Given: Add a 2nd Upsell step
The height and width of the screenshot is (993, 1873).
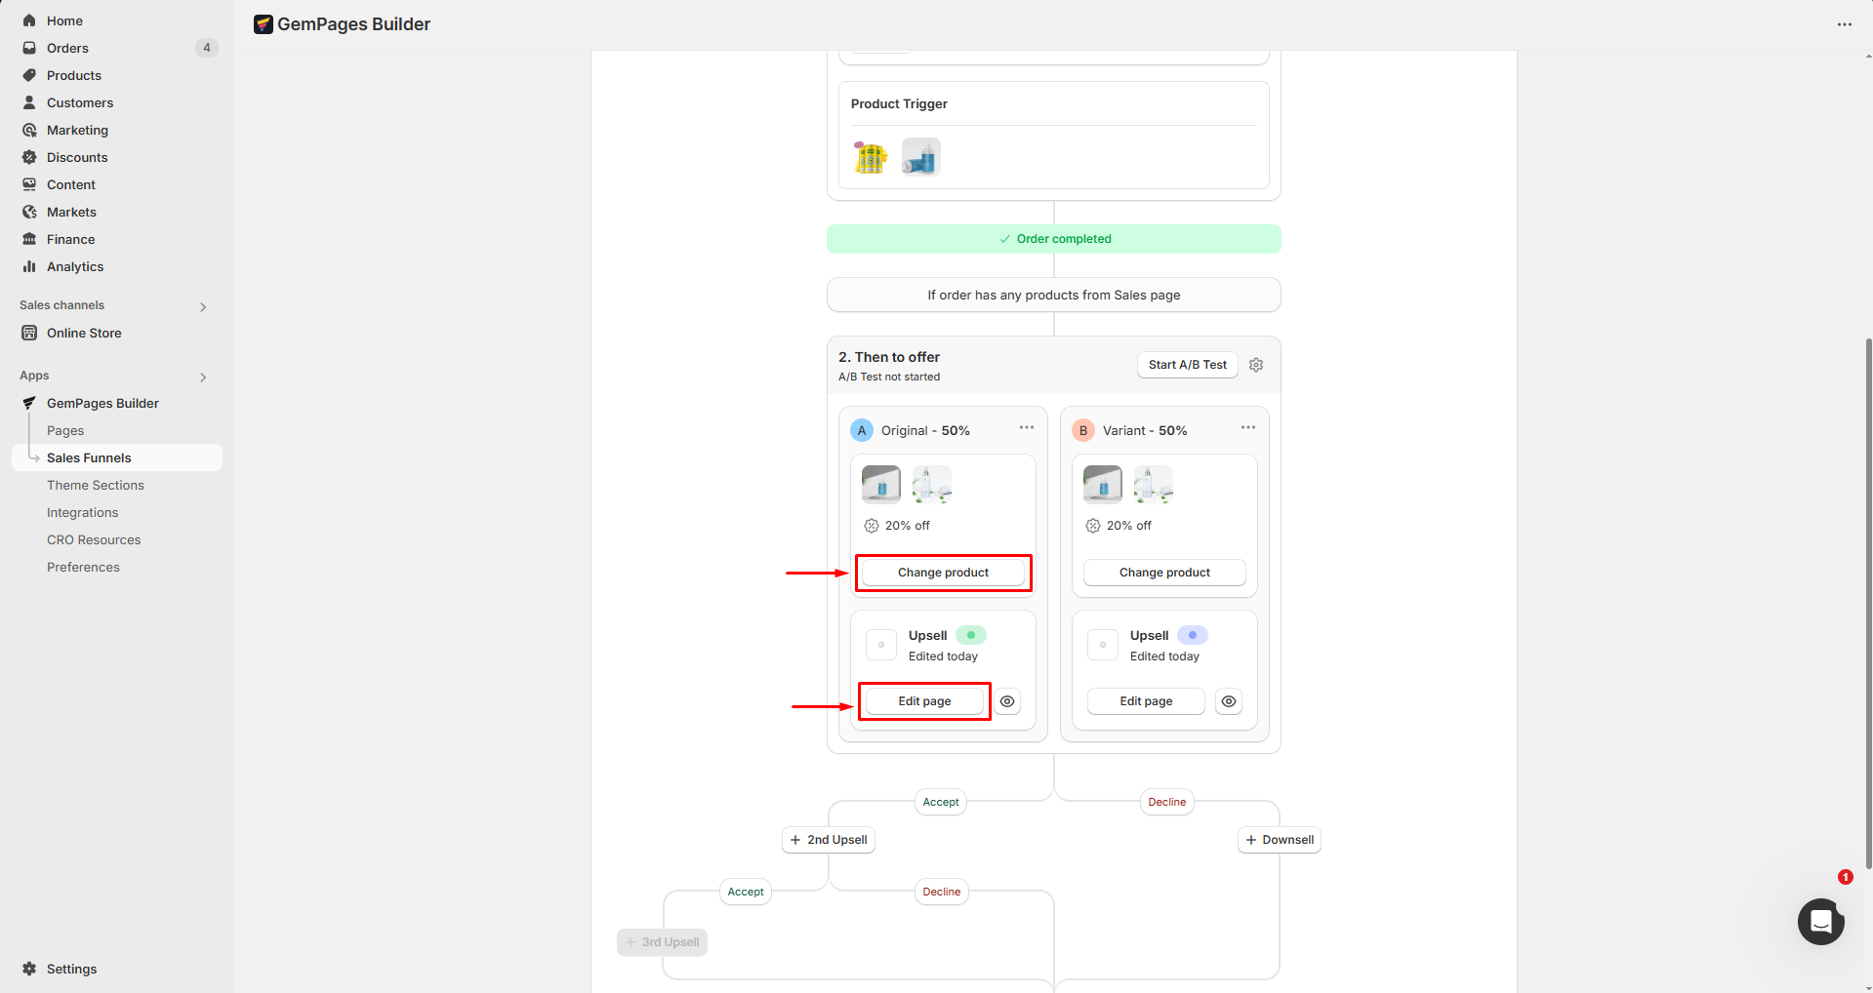Looking at the screenshot, I should pos(829,840).
